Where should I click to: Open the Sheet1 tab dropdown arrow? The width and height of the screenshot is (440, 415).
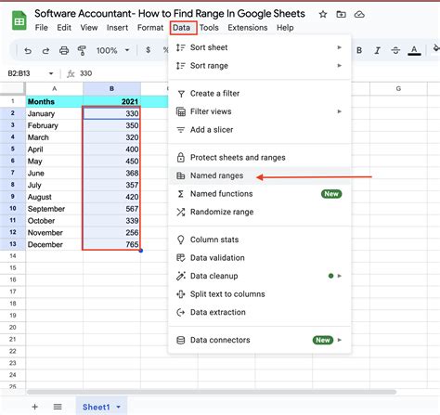(x=119, y=407)
